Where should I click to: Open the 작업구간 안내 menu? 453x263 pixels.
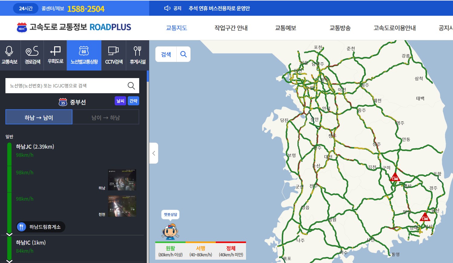231,28
